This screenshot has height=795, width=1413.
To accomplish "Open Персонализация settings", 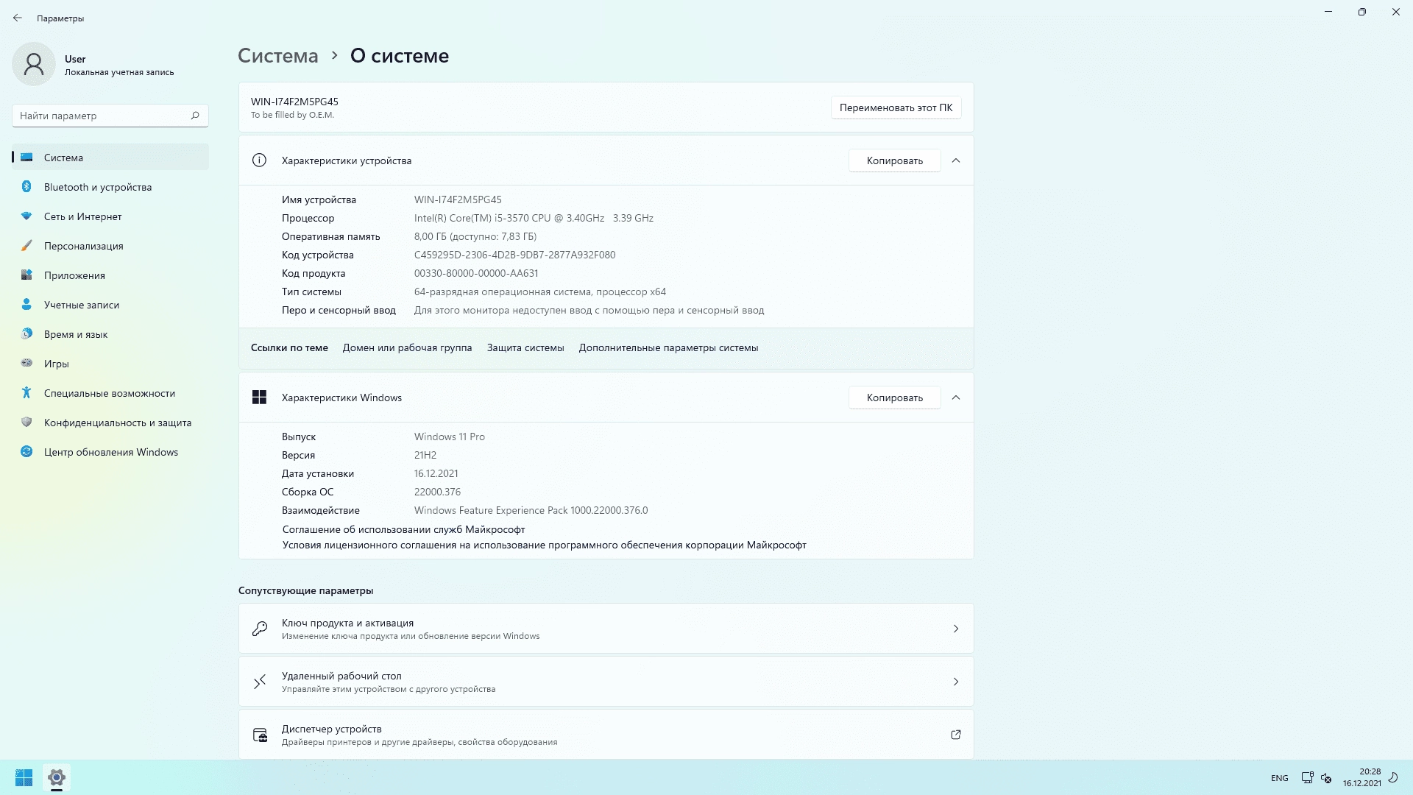I will point(110,245).
